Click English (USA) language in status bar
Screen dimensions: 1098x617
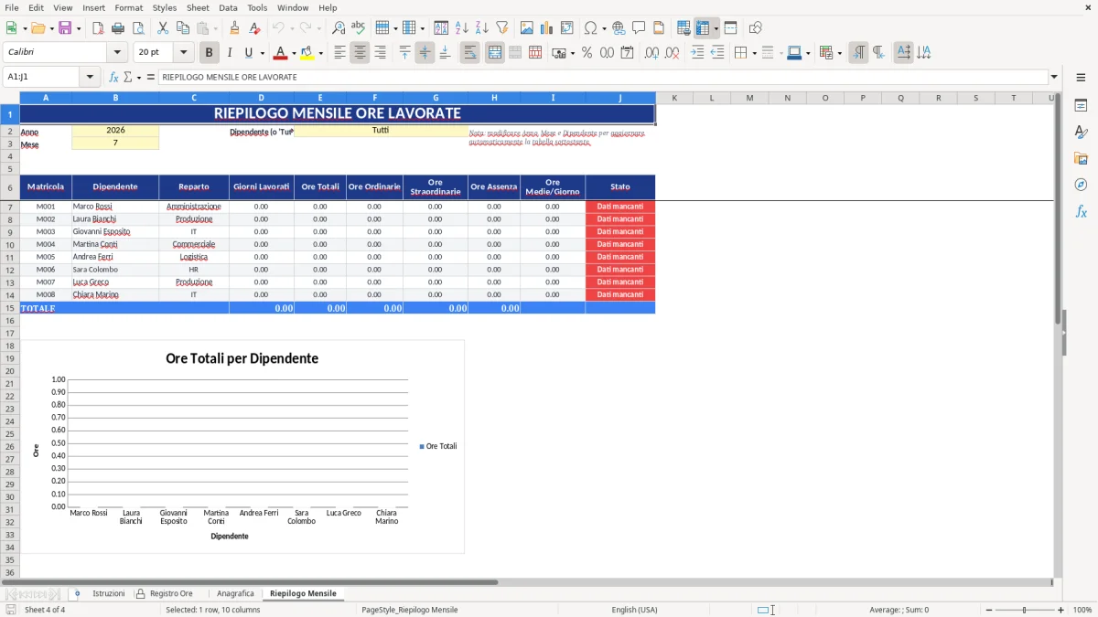(634, 610)
